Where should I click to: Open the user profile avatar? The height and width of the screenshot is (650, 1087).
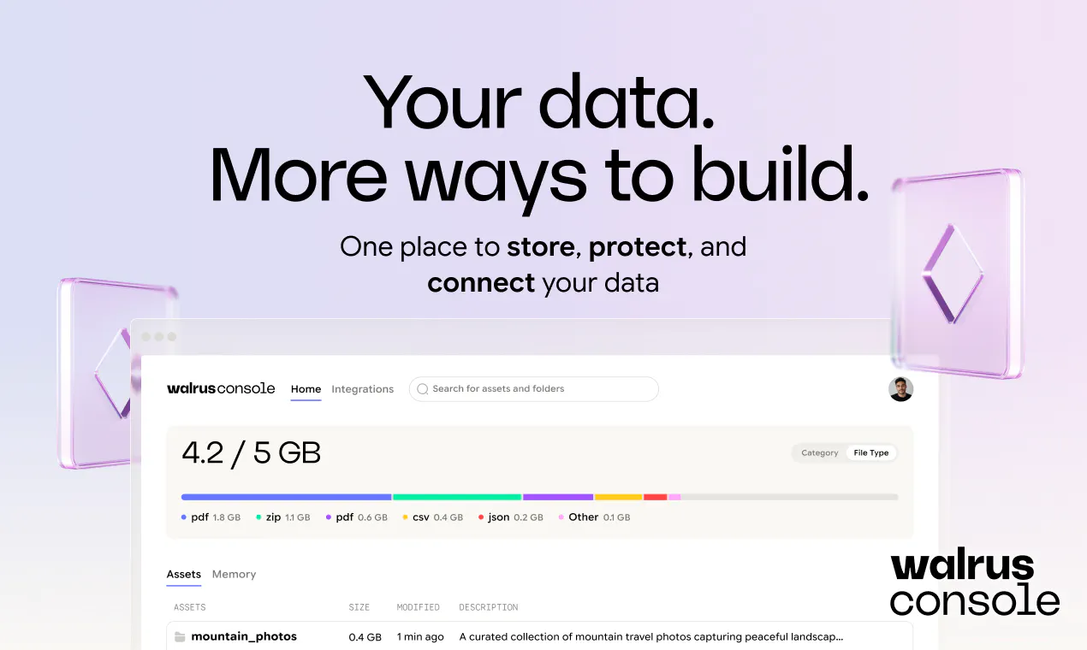[x=900, y=389]
